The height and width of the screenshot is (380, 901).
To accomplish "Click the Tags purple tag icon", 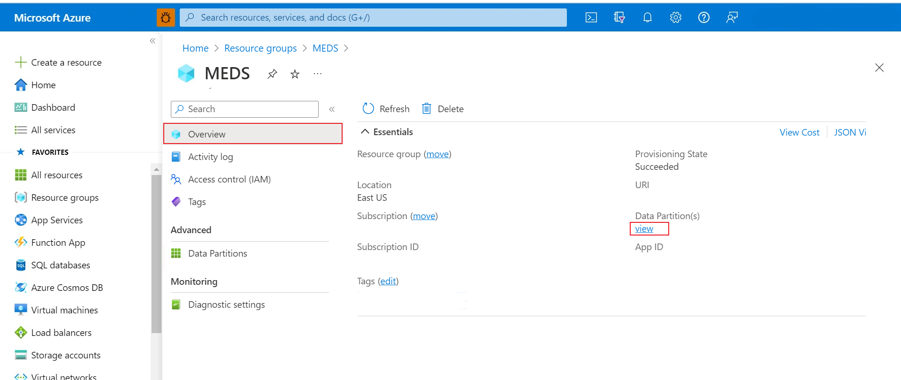I will tap(176, 202).
